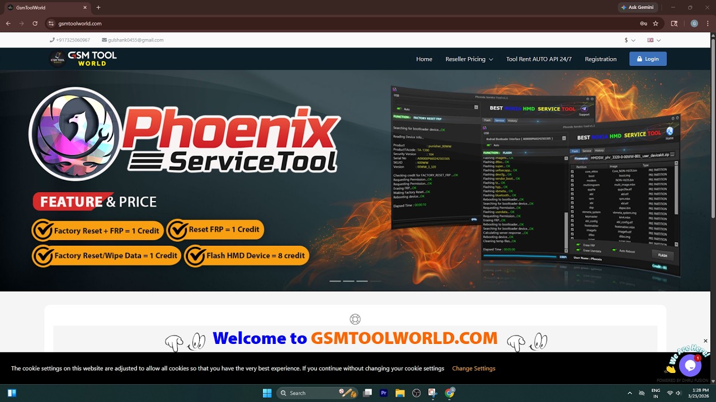Image resolution: width=716 pixels, height=402 pixels.
Task: Open the currency $ dropdown
Action: pos(630,40)
